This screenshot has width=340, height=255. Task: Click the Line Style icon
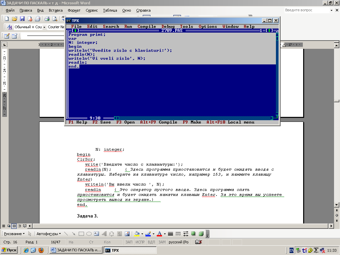(170, 234)
